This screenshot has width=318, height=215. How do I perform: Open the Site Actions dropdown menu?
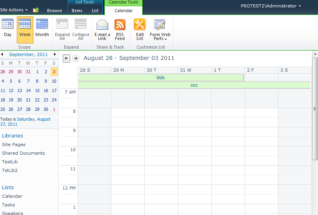tap(14, 10)
